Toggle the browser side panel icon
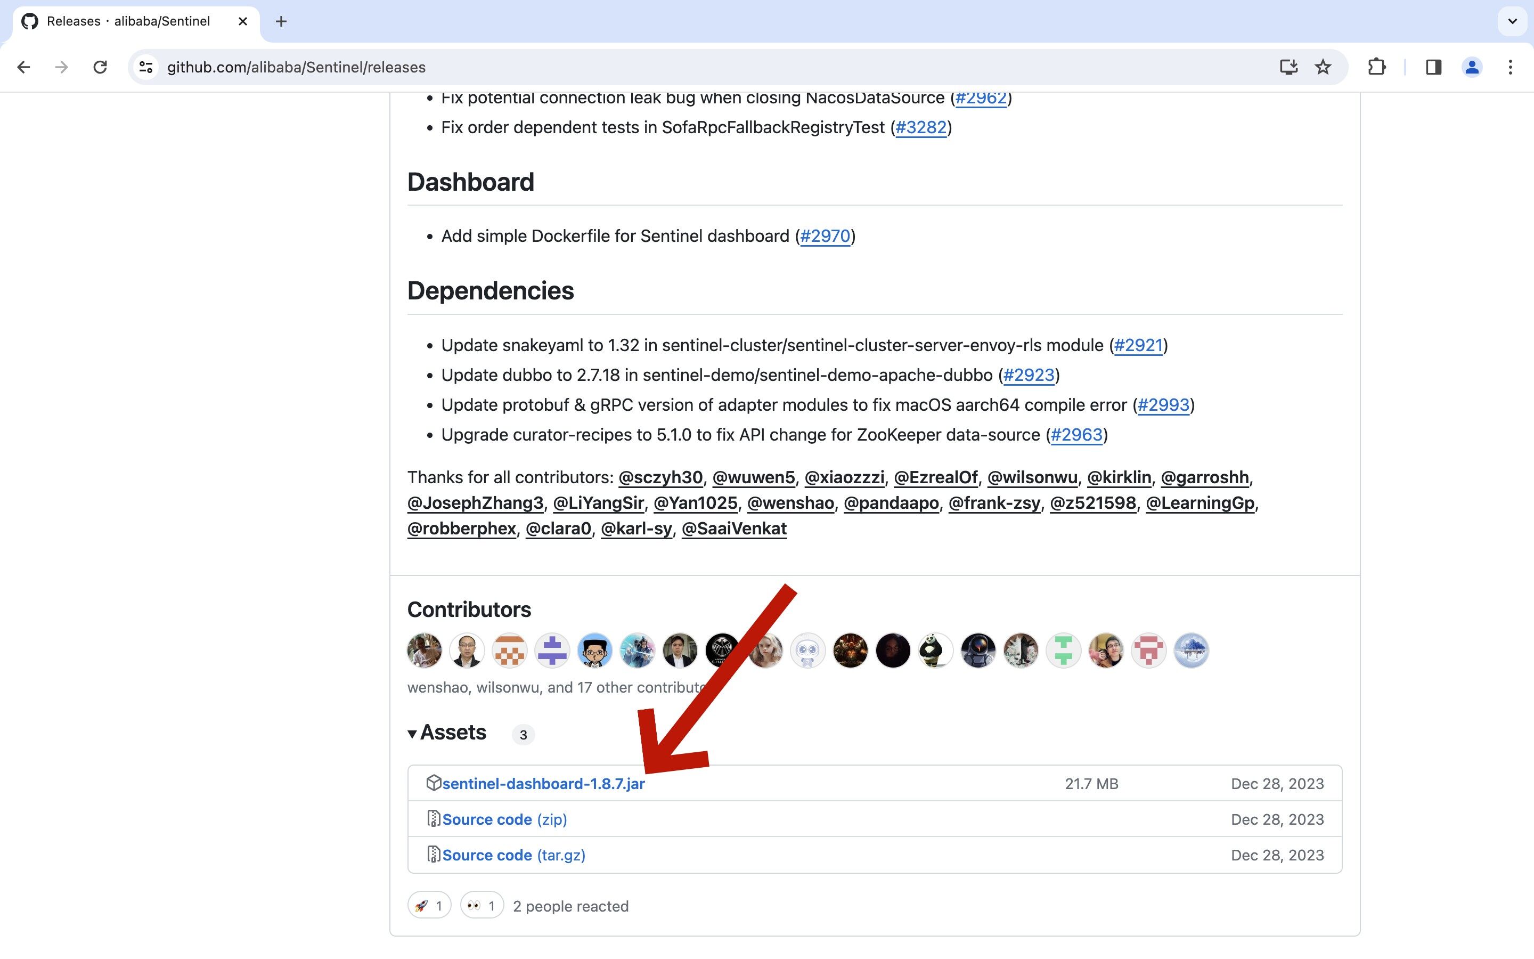This screenshot has height=959, width=1534. [x=1433, y=67]
